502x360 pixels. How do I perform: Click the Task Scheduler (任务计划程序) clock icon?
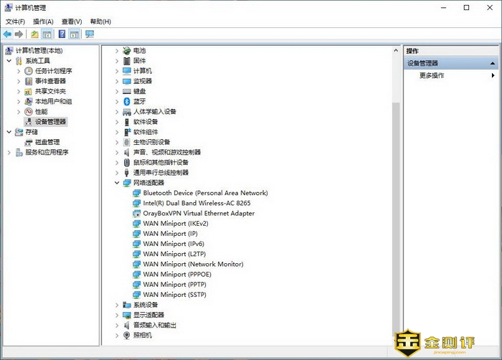point(29,71)
